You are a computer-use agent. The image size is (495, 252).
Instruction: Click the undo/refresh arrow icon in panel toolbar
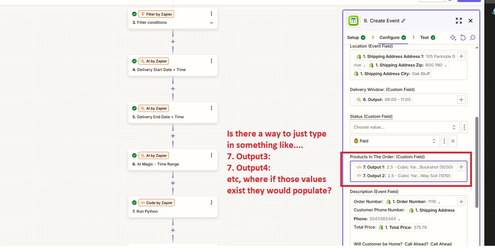pos(463,38)
